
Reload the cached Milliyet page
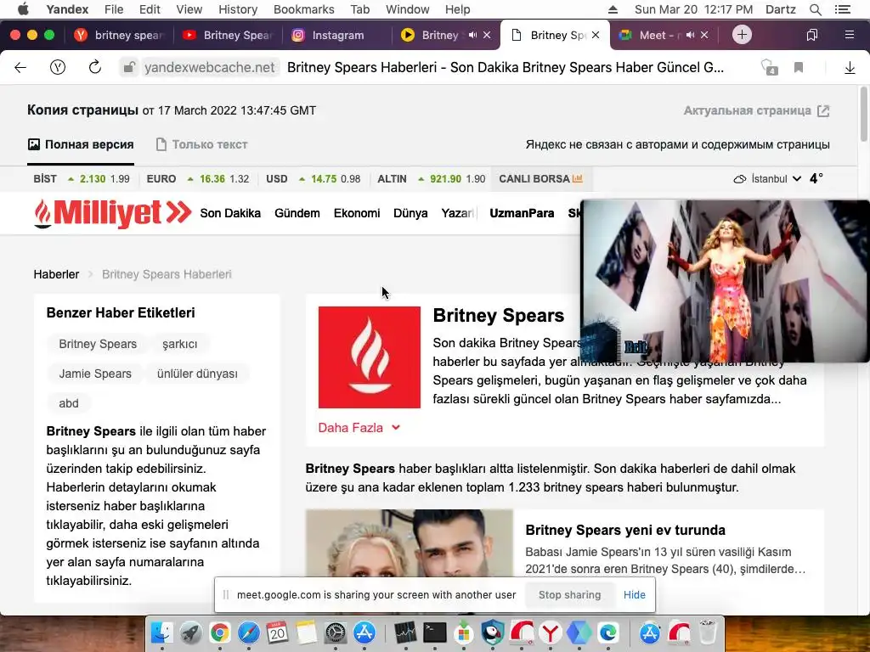pyautogui.click(x=95, y=68)
